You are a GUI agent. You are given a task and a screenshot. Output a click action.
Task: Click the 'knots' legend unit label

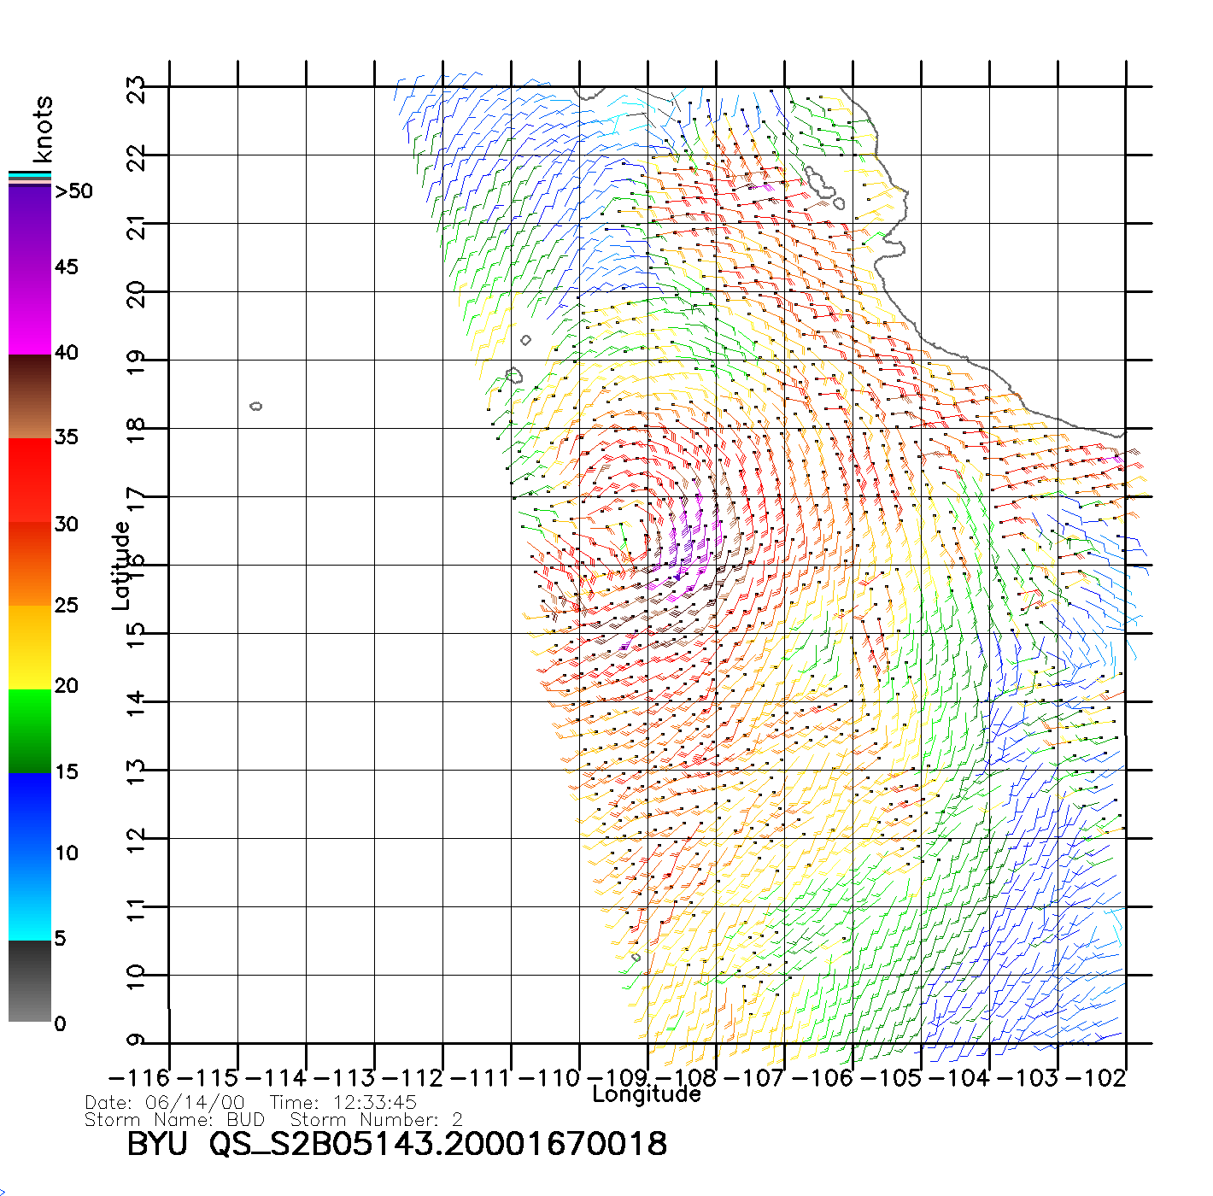(x=43, y=129)
